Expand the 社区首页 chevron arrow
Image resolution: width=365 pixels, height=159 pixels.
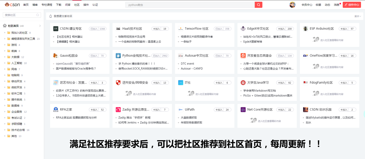pos(40,26)
